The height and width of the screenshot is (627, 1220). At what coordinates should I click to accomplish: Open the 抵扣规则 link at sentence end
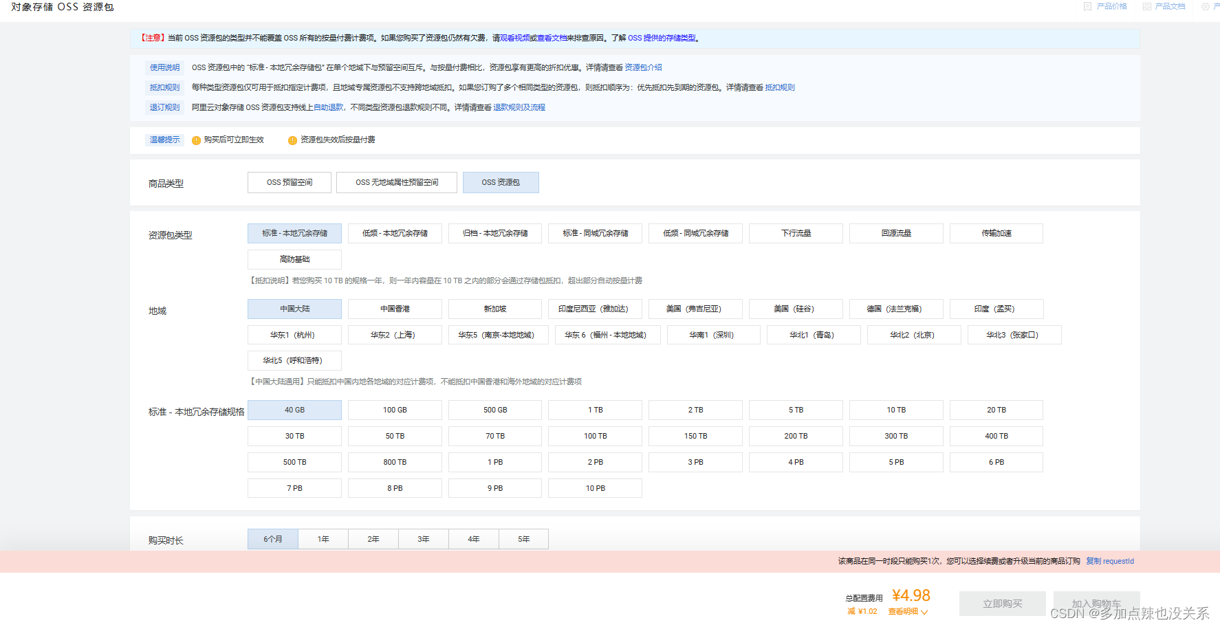(780, 87)
